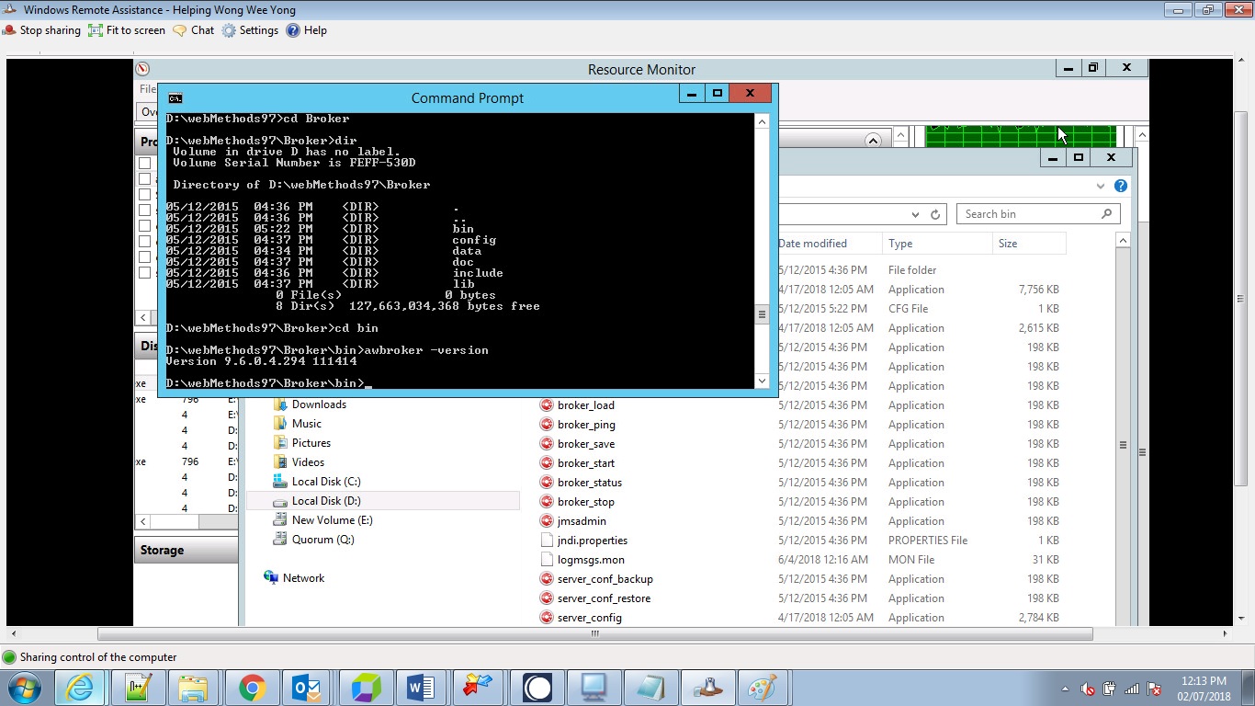This screenshot has width=1255, height=706.
Task: Sort by Type column header
Action: coord(937,244)
